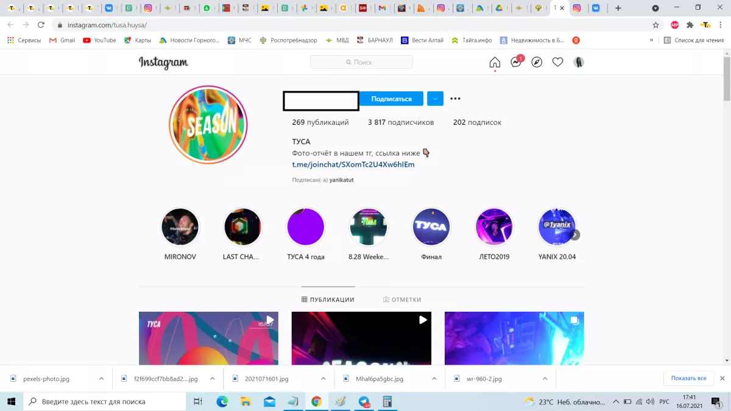Open the Gmail bookmark
The width and height of the screenshot is (731, 411).
(x=62, y=40)
